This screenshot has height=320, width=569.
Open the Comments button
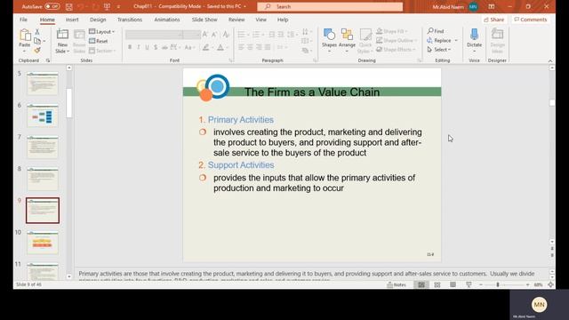click(x=530, y=20)
